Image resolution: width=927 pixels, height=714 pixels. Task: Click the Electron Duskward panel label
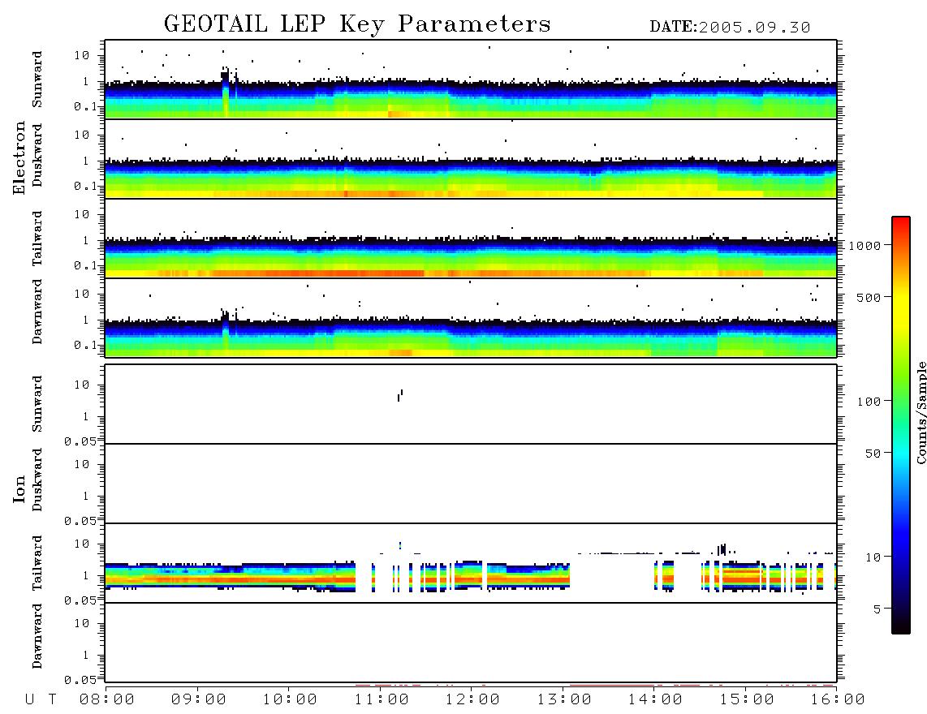[37, 156]
